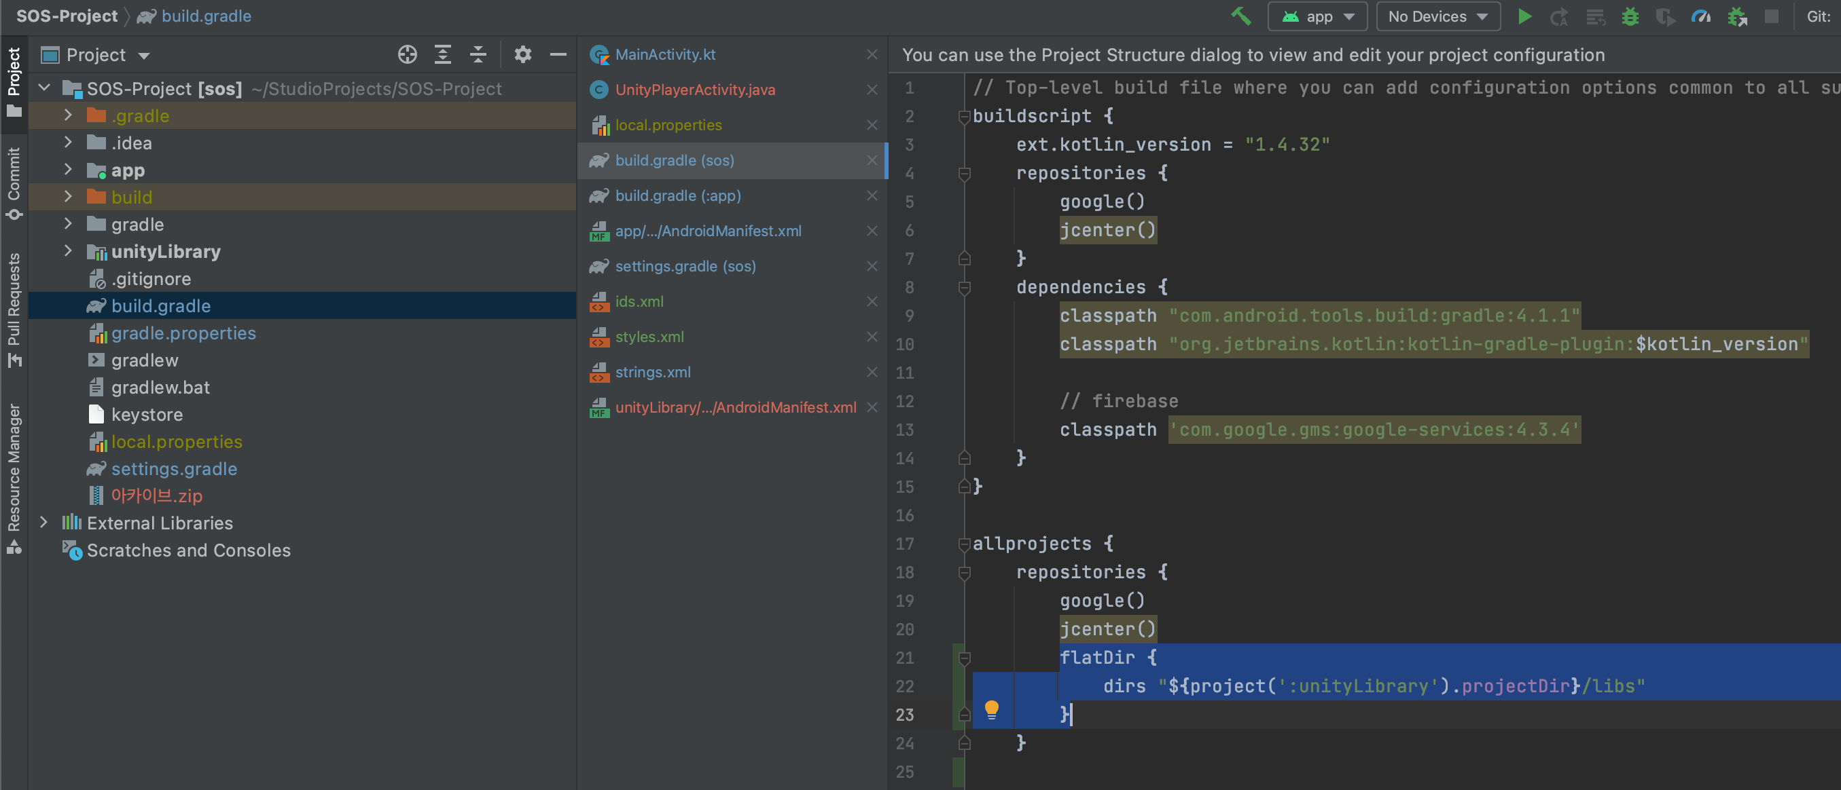Screen dimensions: 1841x790
Task: Open the Profiler gauge icon
Action: pyautogui.click(x=1700, y=16)
